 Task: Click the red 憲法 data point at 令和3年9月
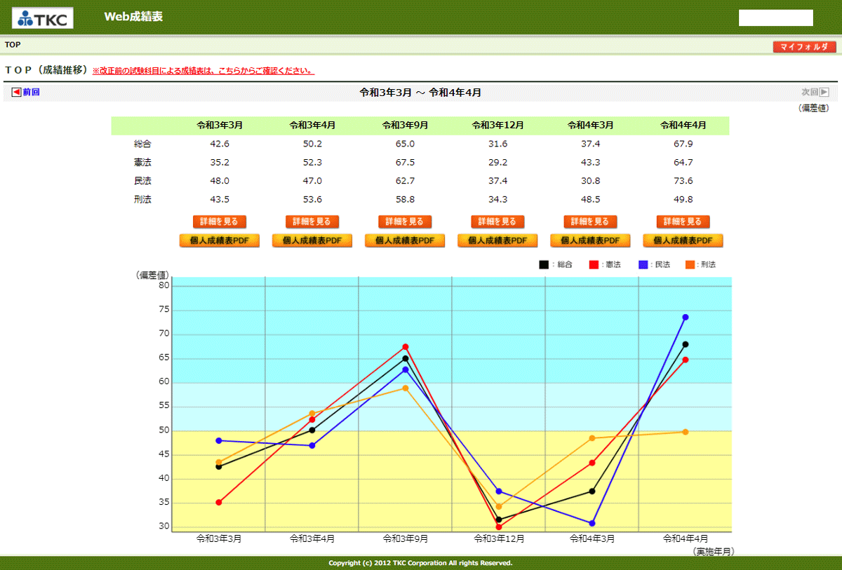coord(406,347)
